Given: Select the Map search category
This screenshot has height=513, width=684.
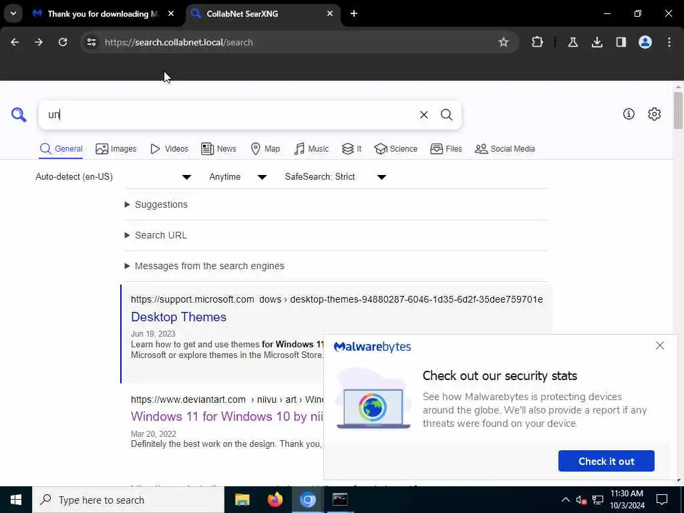Looking at the screenshot, I should [x=265, y=149].
